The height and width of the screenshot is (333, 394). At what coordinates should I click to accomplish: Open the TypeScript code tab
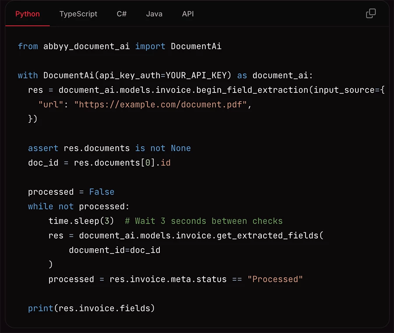(78, 14)
